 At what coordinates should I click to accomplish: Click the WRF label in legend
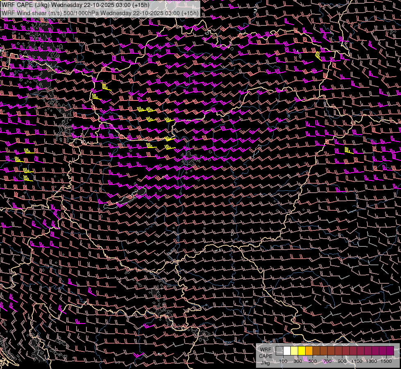click(266, 350)
